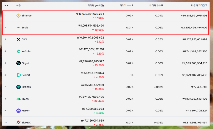The height and width of the screenshot is (129, 213).
Task: Click Deribit 4.29% volume change
Action: (99, 77)
